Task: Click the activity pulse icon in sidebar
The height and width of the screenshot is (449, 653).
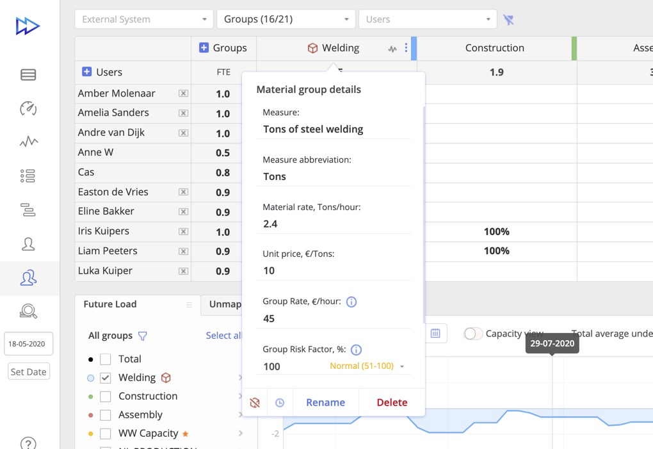Action: (28, 142)
